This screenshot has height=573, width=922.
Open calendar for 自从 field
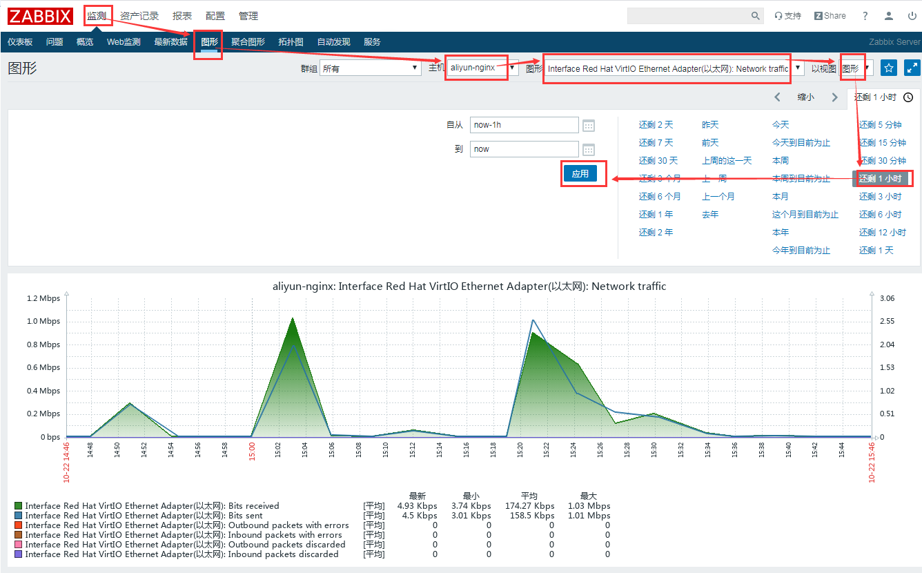589,125
